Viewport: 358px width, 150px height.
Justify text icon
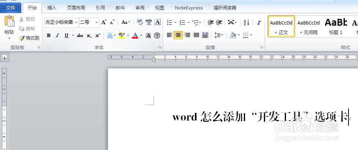coord(196,35)
